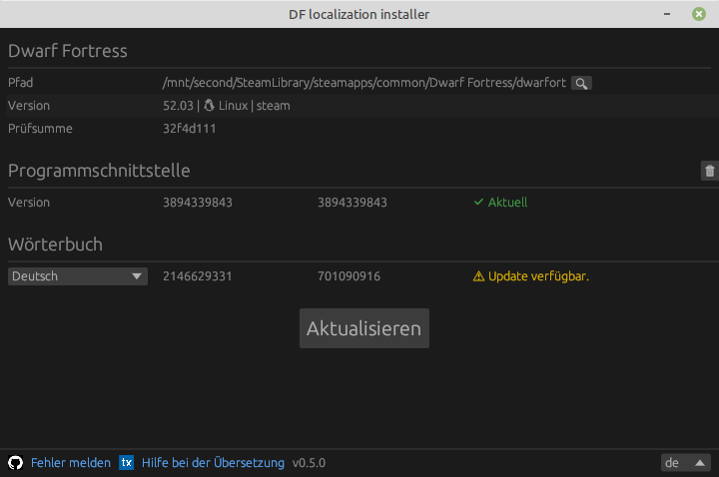The image size is (719, 477).
Task: Click the dwarfort executable path text
Action: tap(364, 83)
